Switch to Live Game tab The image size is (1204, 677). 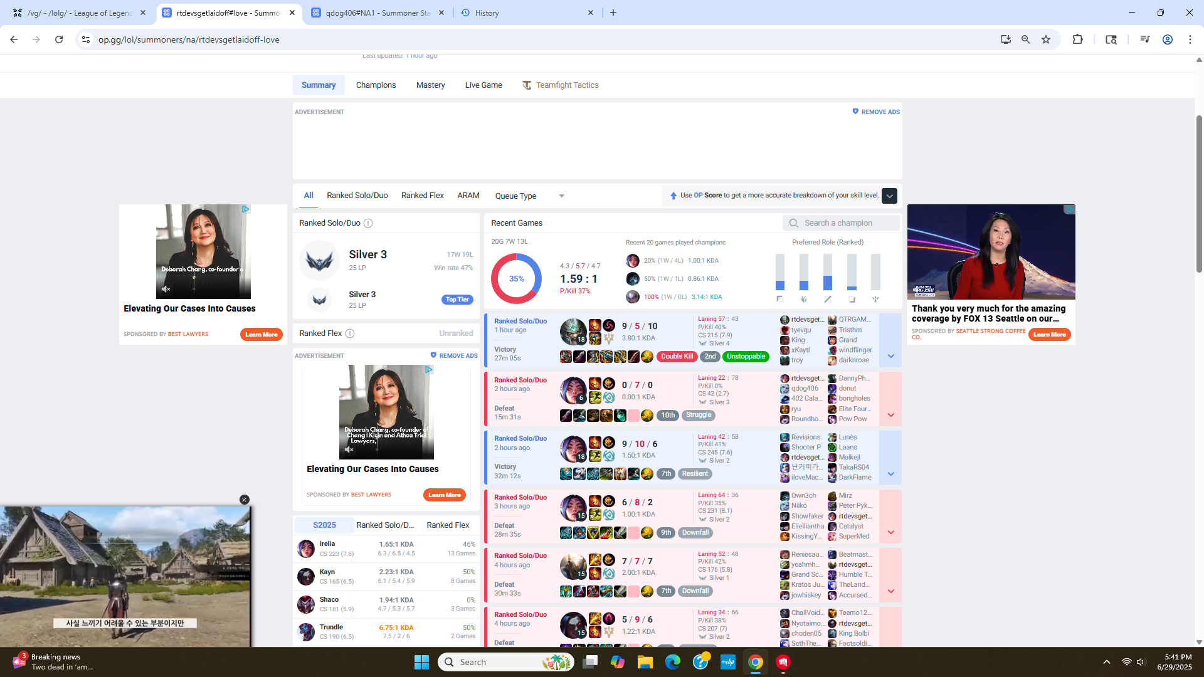pyautogui.click(x=483, y=85)
